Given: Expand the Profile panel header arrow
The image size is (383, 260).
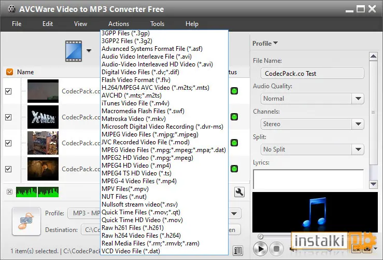Looking at the screenshot, I should (x=276, y=43).
